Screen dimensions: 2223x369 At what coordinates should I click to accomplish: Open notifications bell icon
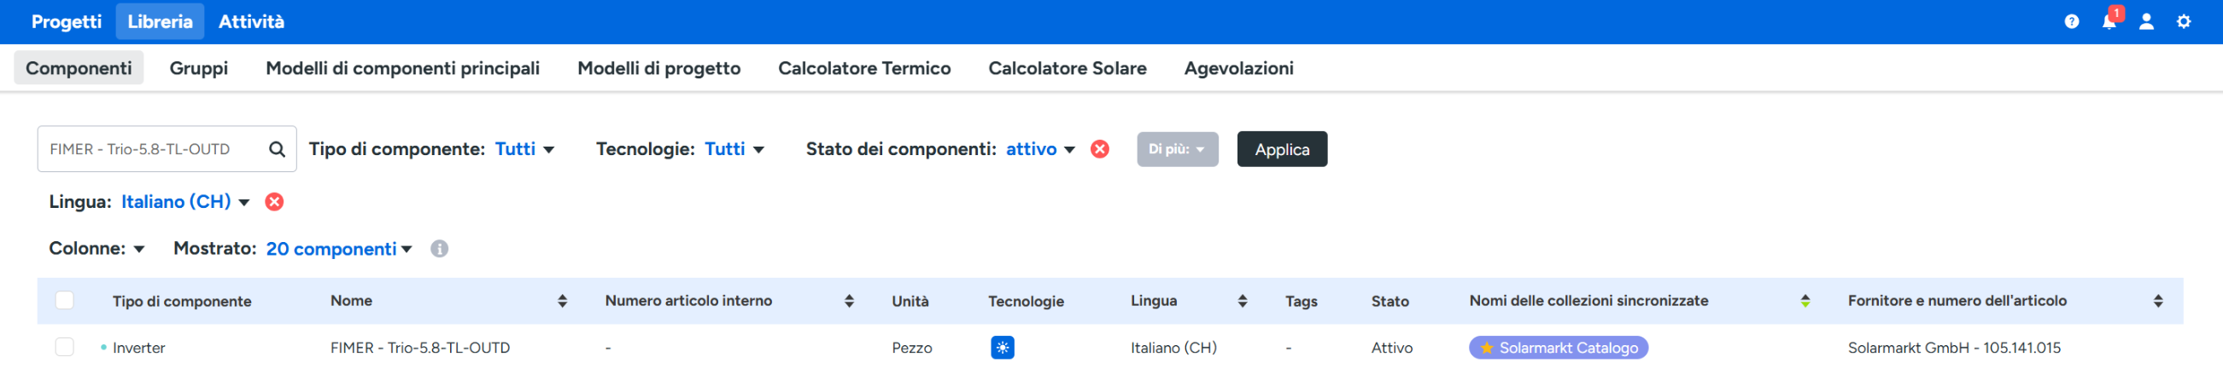click(2109, 21)
